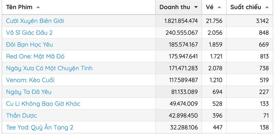Open Đôi Bạn Học Yêu link
274x134 pixels.
click(x=30, y=45)
